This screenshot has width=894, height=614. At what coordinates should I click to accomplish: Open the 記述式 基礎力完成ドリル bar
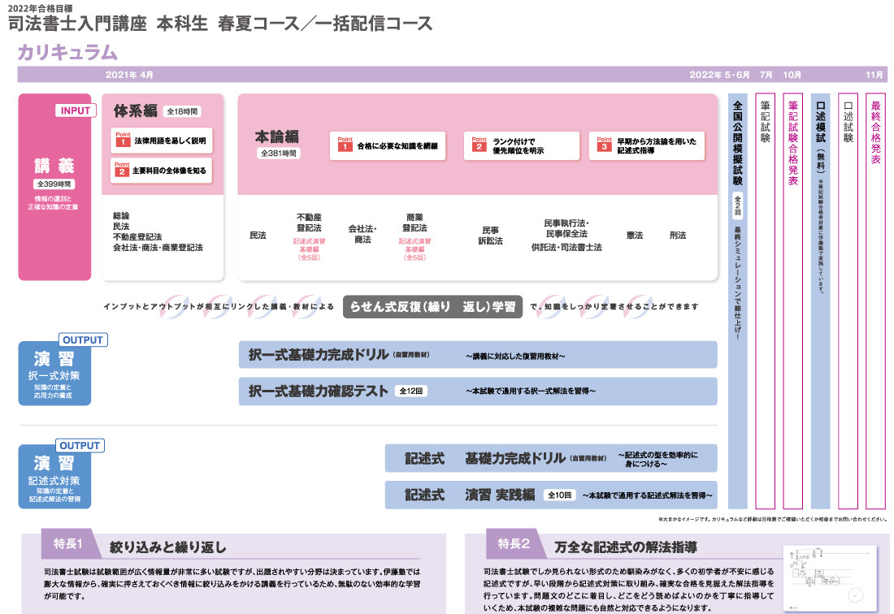550,458
